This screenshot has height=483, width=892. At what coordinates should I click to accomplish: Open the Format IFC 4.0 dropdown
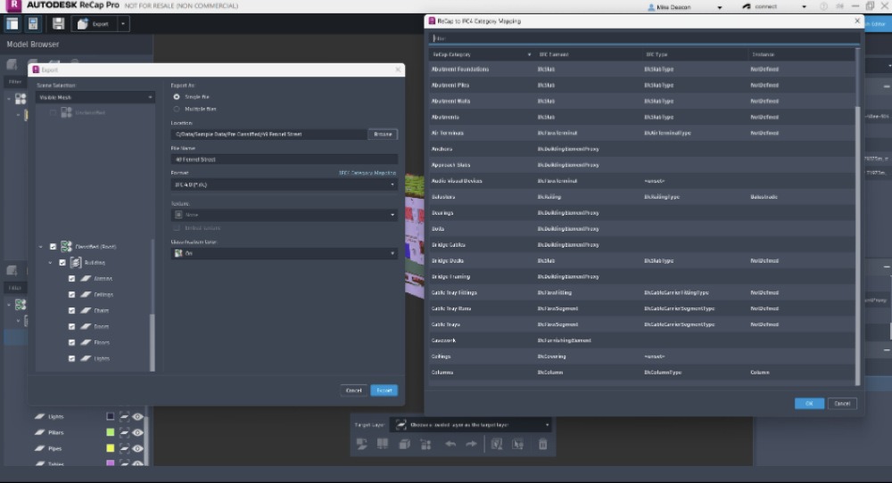(285, 184)
